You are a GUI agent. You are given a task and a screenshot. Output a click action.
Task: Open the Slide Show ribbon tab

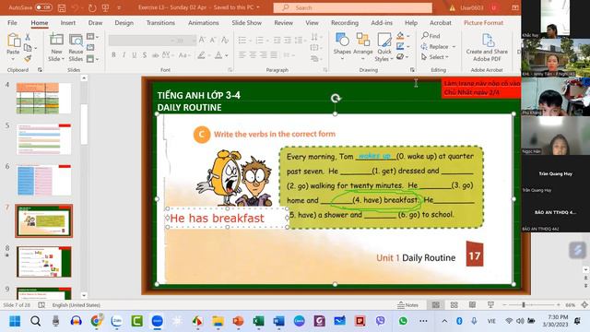[x=247, y=22]
